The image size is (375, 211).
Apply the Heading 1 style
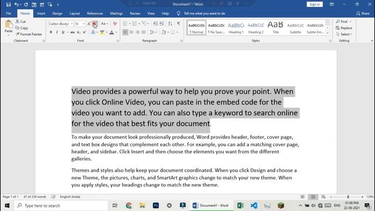tap(236, 28)
